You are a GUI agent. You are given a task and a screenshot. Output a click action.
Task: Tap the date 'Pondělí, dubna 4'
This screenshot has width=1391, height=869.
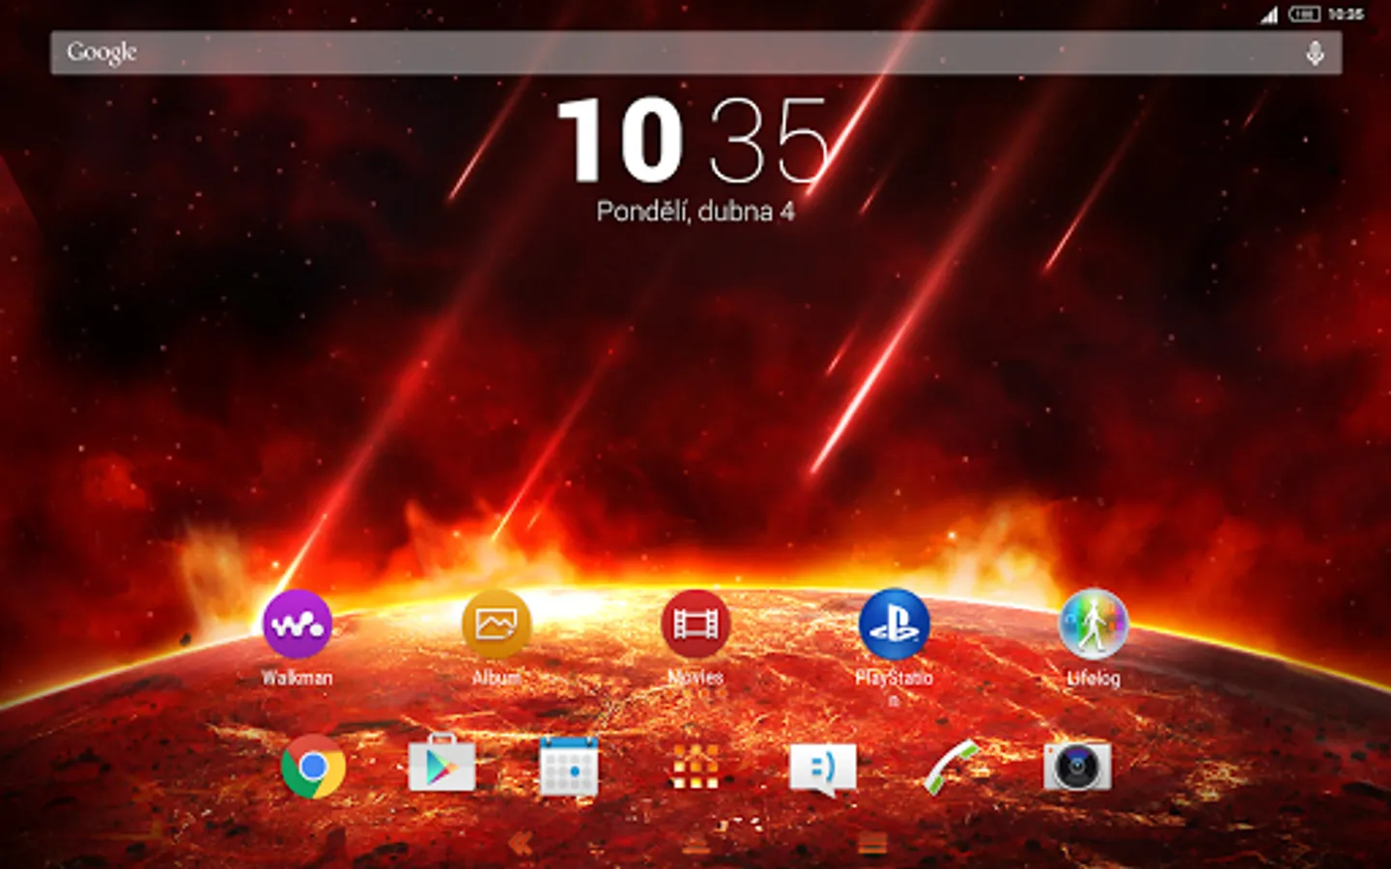(x=695, y=211)
